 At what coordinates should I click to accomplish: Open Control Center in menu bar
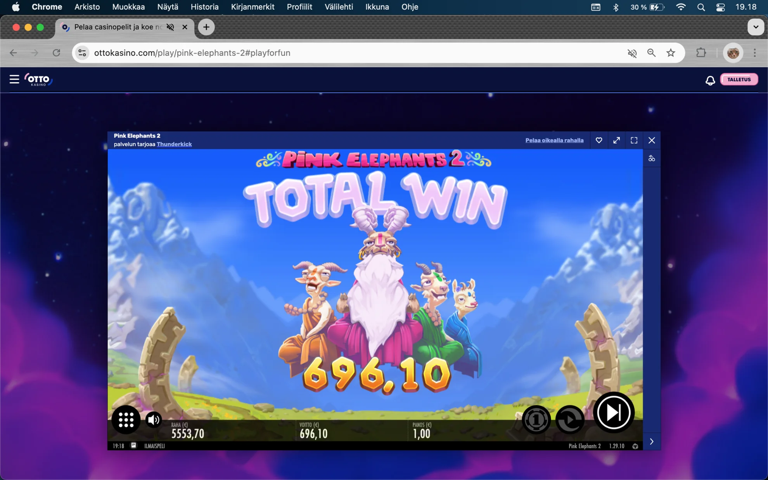pyautogui.click(x=720, y=7)
